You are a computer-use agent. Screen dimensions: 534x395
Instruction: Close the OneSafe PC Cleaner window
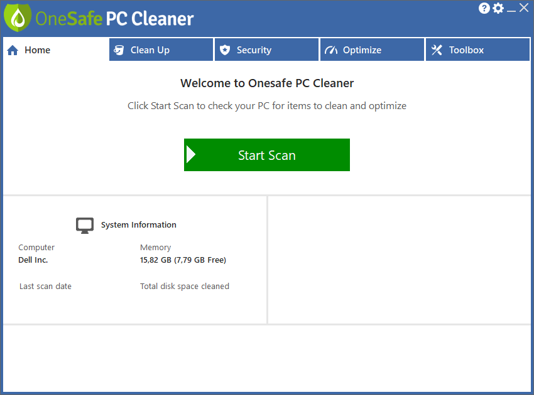(524, 8)
